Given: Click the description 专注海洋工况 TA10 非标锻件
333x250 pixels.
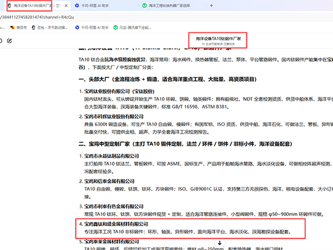Looking at the screenshot, I should click(x=188, y=232).
